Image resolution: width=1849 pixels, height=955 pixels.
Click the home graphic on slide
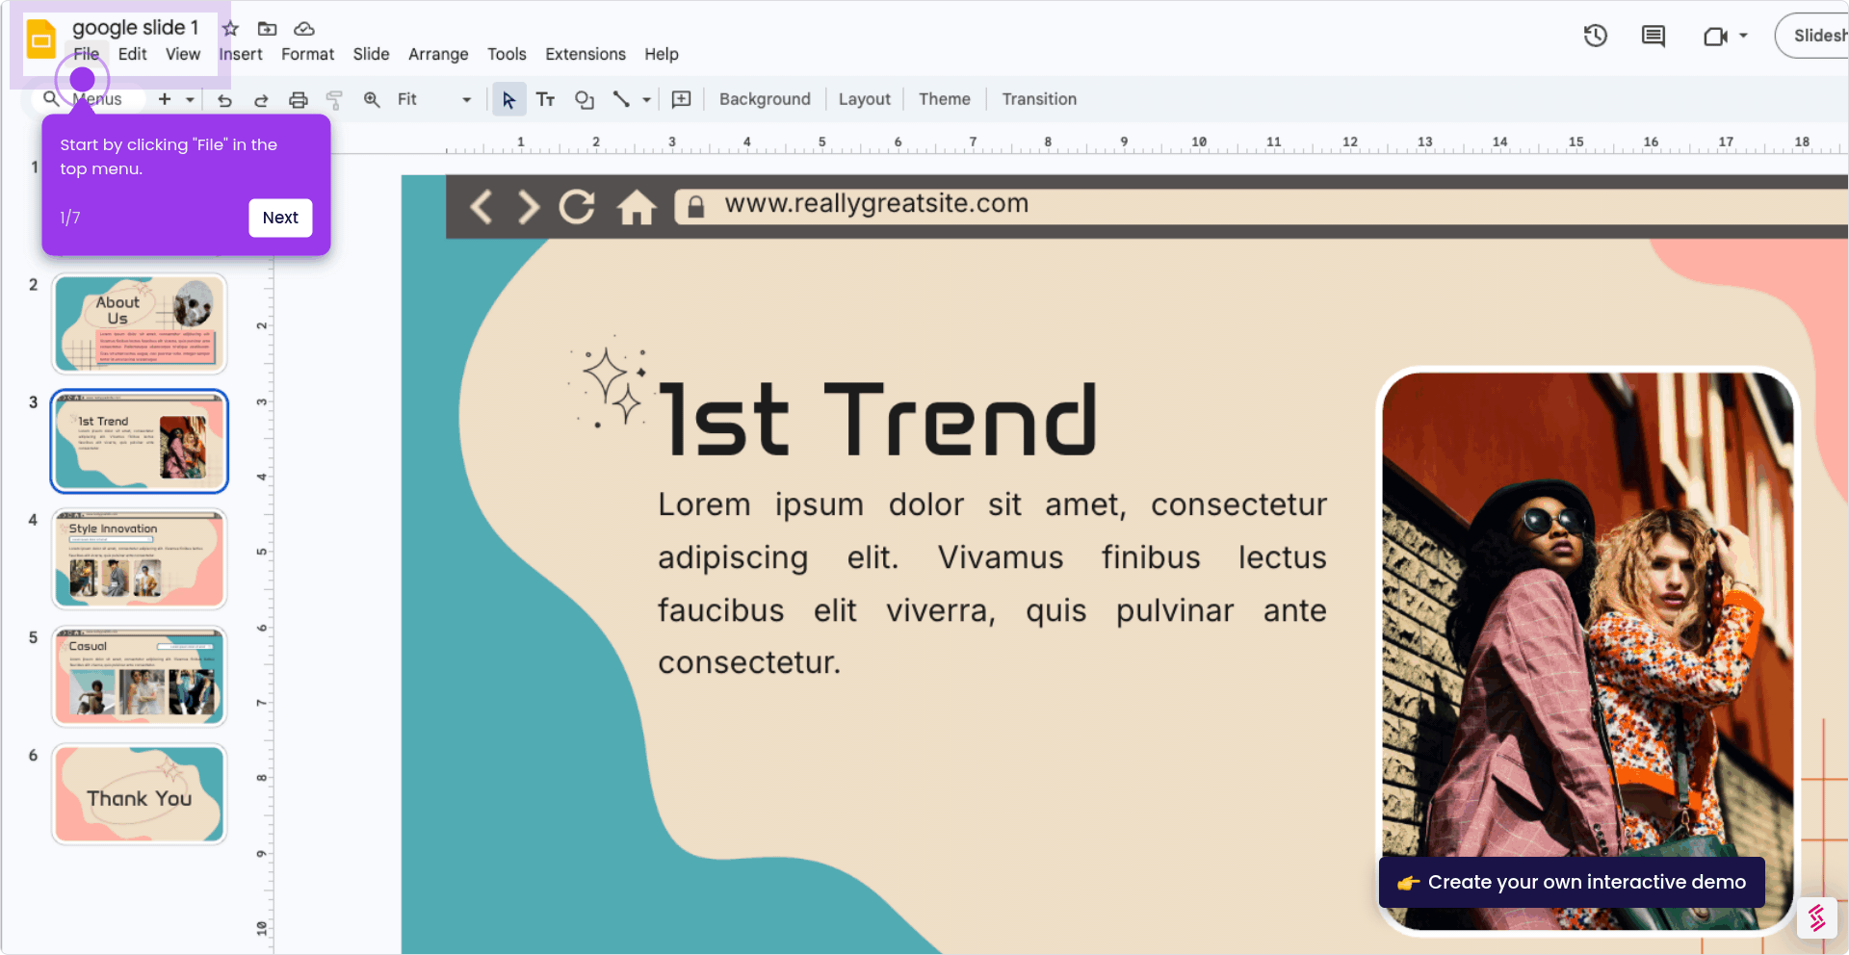[637, 206]
